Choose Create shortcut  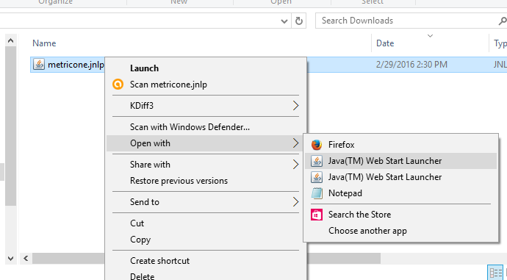click(206, 261)
